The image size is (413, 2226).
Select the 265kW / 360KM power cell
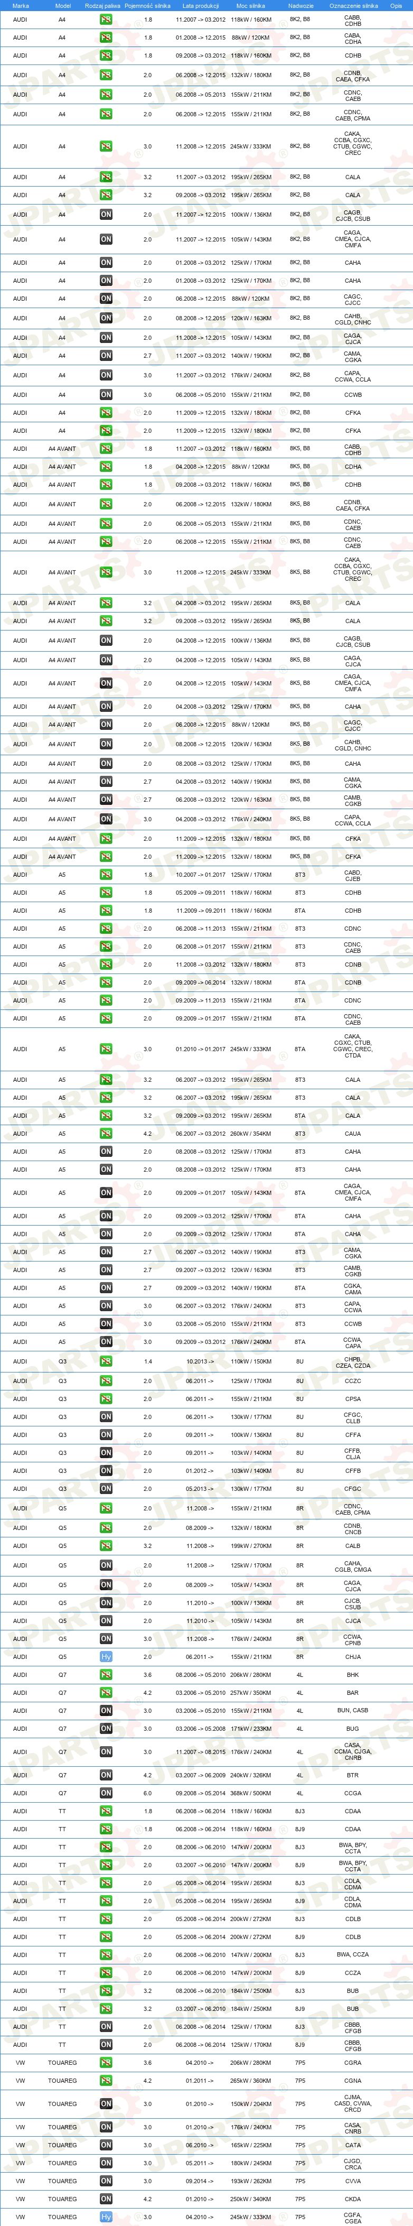pyautogui.click(x=250, y=2081)
